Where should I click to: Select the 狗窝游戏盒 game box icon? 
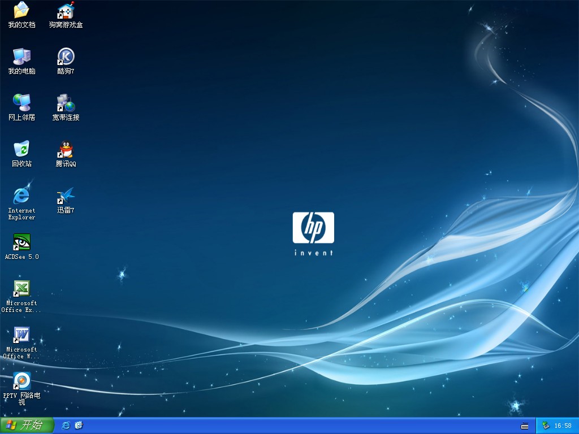click(66, 10)
